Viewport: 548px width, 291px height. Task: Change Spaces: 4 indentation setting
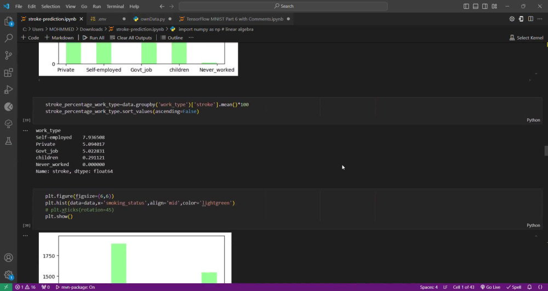coord(429,287)
